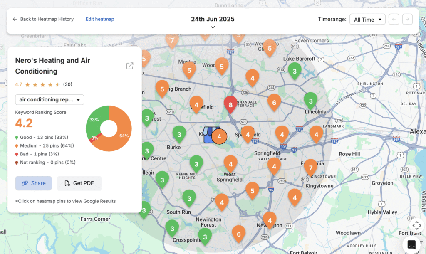
Task: Click the orange 4 pin near Newington
Action: tap(270, 220)
